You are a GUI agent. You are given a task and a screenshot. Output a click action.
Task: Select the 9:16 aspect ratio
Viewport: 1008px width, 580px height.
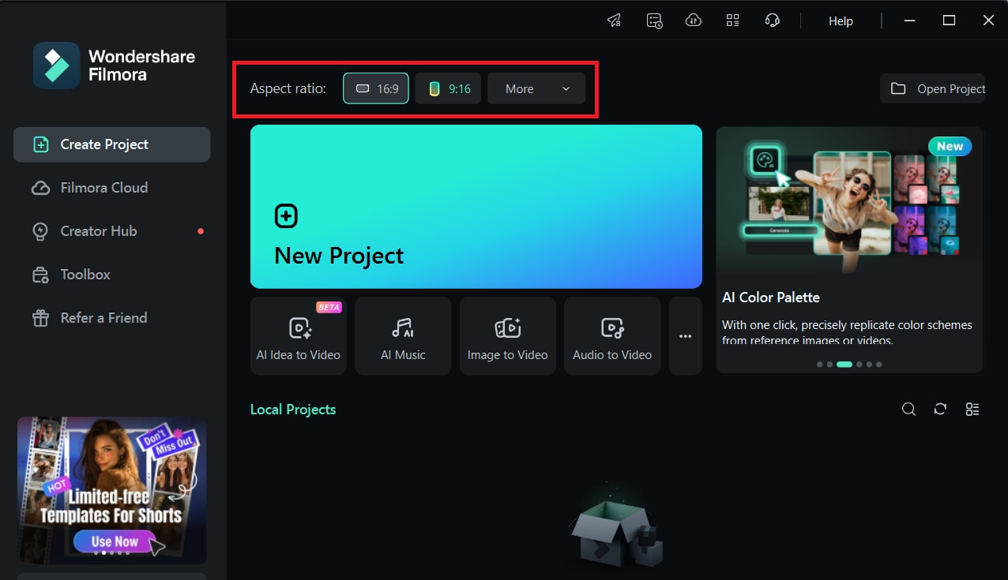(x=448, y=88)
